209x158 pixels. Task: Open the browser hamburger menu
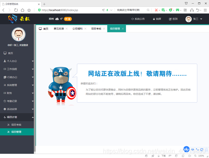205,10
